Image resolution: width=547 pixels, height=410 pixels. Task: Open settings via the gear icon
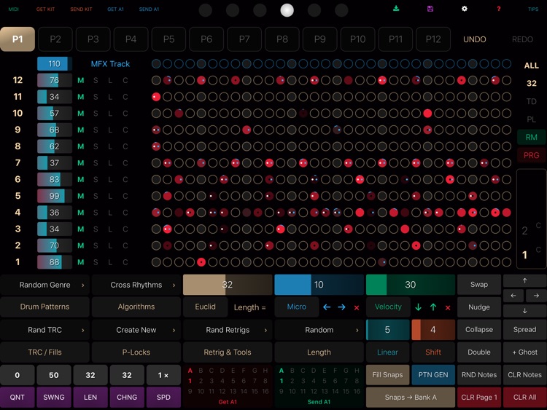click(465, 9)
